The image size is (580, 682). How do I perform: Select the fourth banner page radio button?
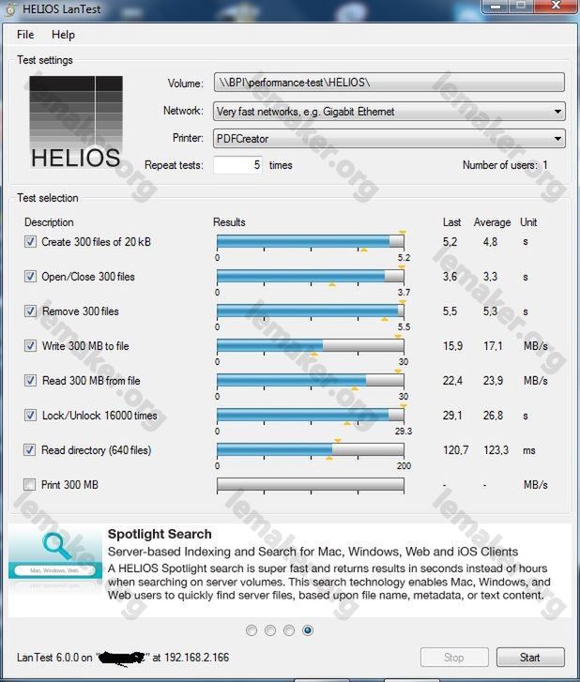coord(308,630)
